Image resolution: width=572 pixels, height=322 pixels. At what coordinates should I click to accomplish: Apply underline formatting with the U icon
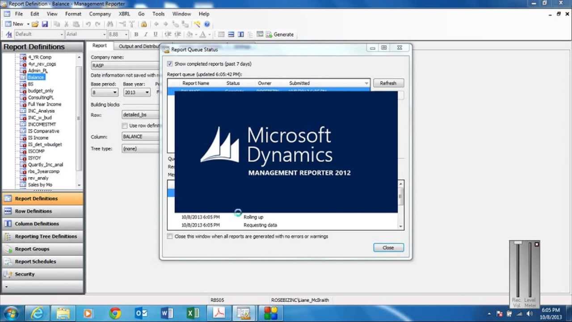click(156, 34)
